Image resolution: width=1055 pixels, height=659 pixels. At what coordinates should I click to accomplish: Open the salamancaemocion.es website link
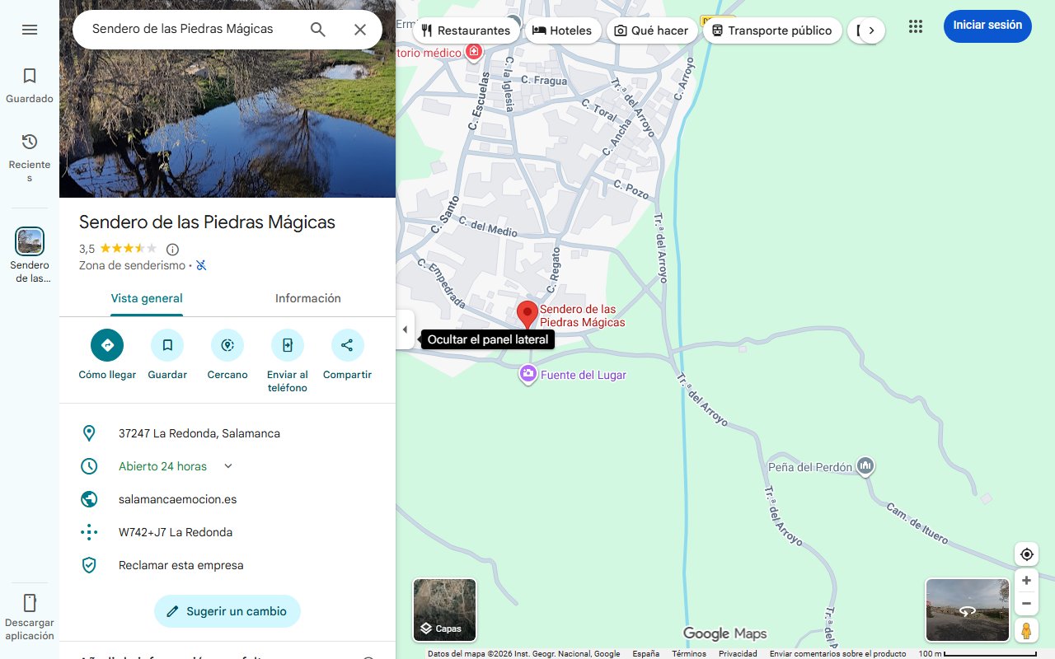coord(176,498)
